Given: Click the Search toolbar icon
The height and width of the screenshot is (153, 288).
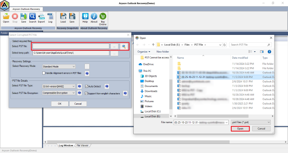Looking at the screenshot, I should 33,18.
